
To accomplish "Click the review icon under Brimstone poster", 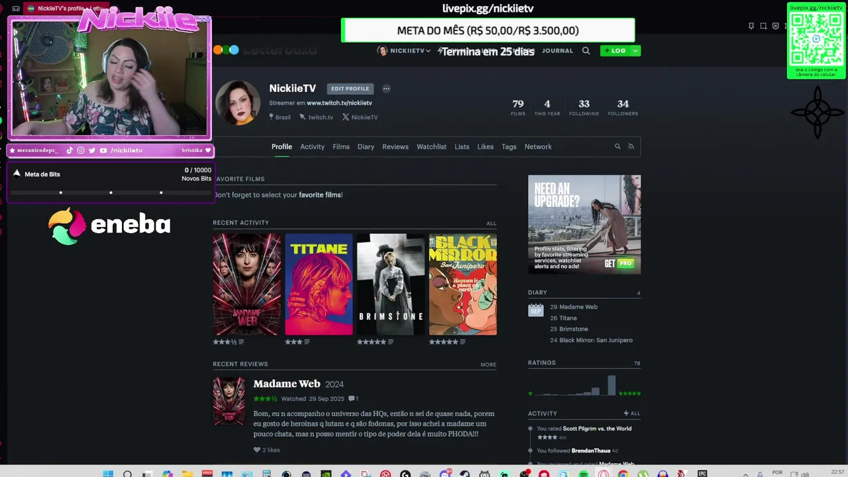I will click(x=391, y=342).
